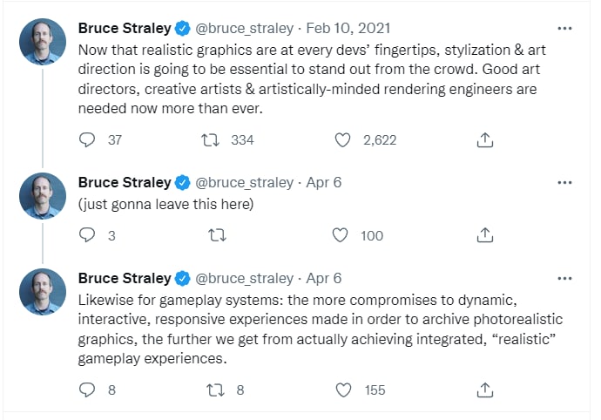Share the "just gonna leave this here" tweet
This screenshot has width=601, height=420.
coord(486,235)
